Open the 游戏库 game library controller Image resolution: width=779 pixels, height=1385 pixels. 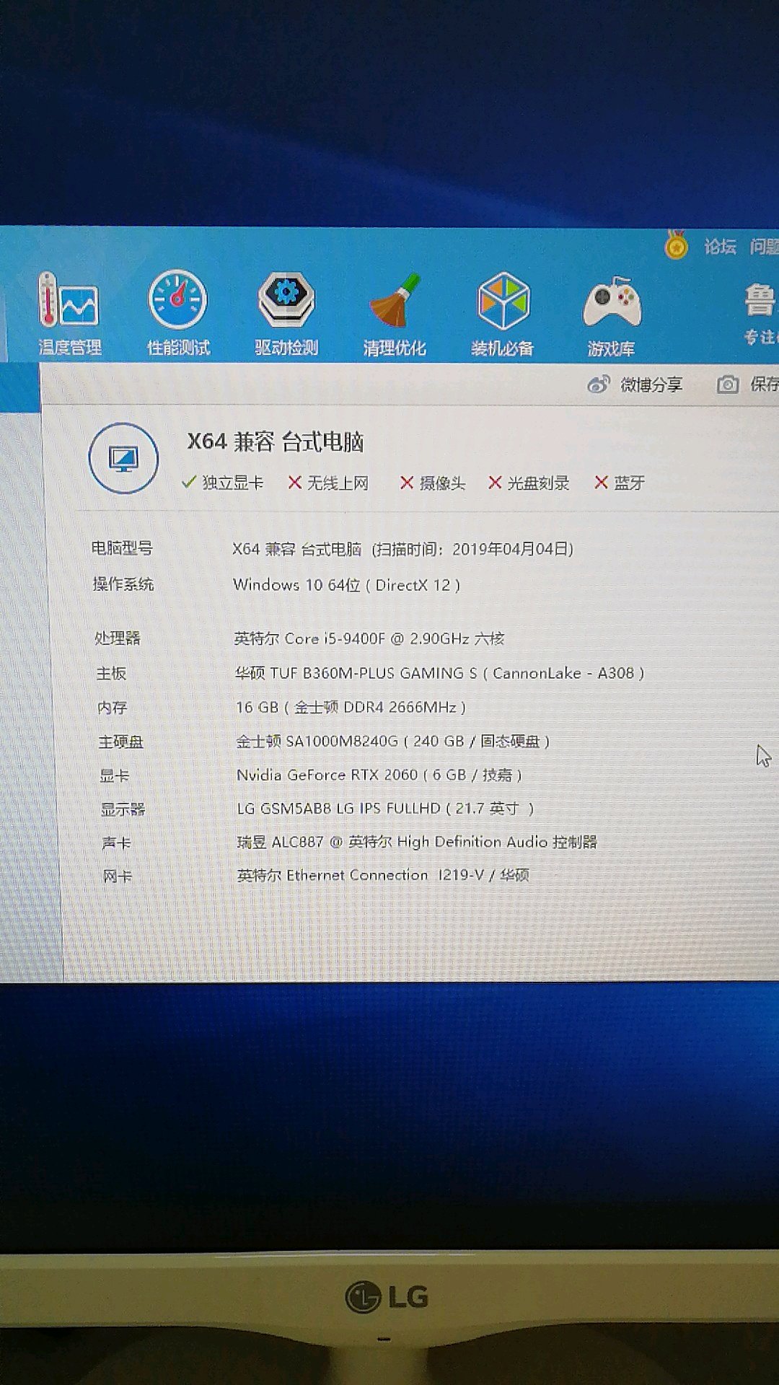pos(612,317)
